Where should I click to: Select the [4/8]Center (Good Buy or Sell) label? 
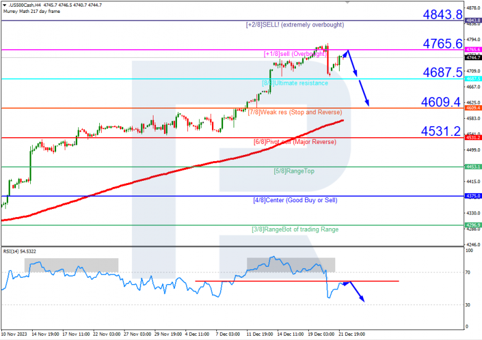295,200
